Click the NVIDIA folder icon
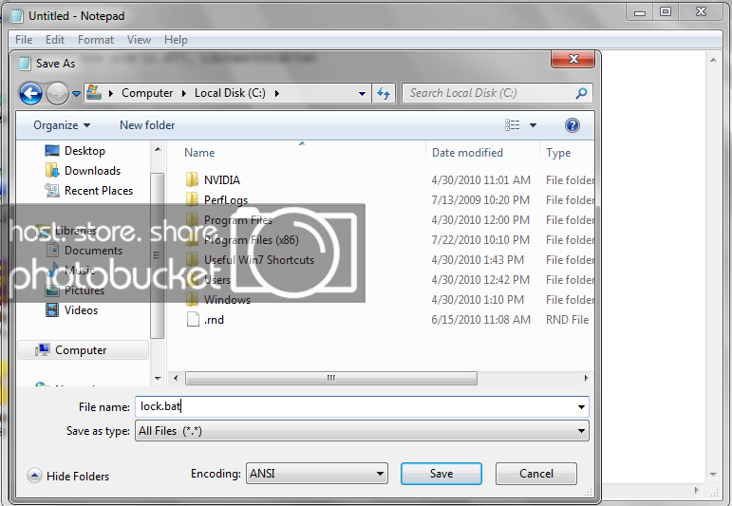The width and height of the screenshot is (732, 506). [x=193, y=179]
